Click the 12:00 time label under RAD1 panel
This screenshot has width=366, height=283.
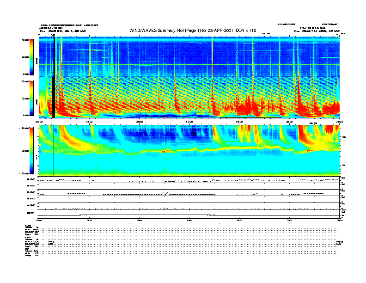[x=189, y=121]
